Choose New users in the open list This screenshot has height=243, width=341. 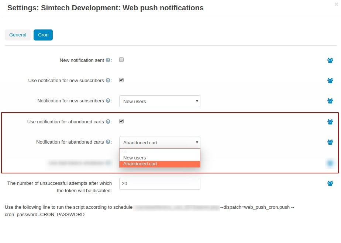pos(160,158)
